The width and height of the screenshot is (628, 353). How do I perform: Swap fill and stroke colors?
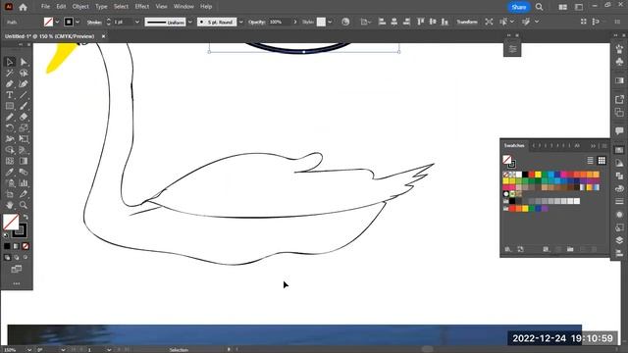tap(26, 217)
